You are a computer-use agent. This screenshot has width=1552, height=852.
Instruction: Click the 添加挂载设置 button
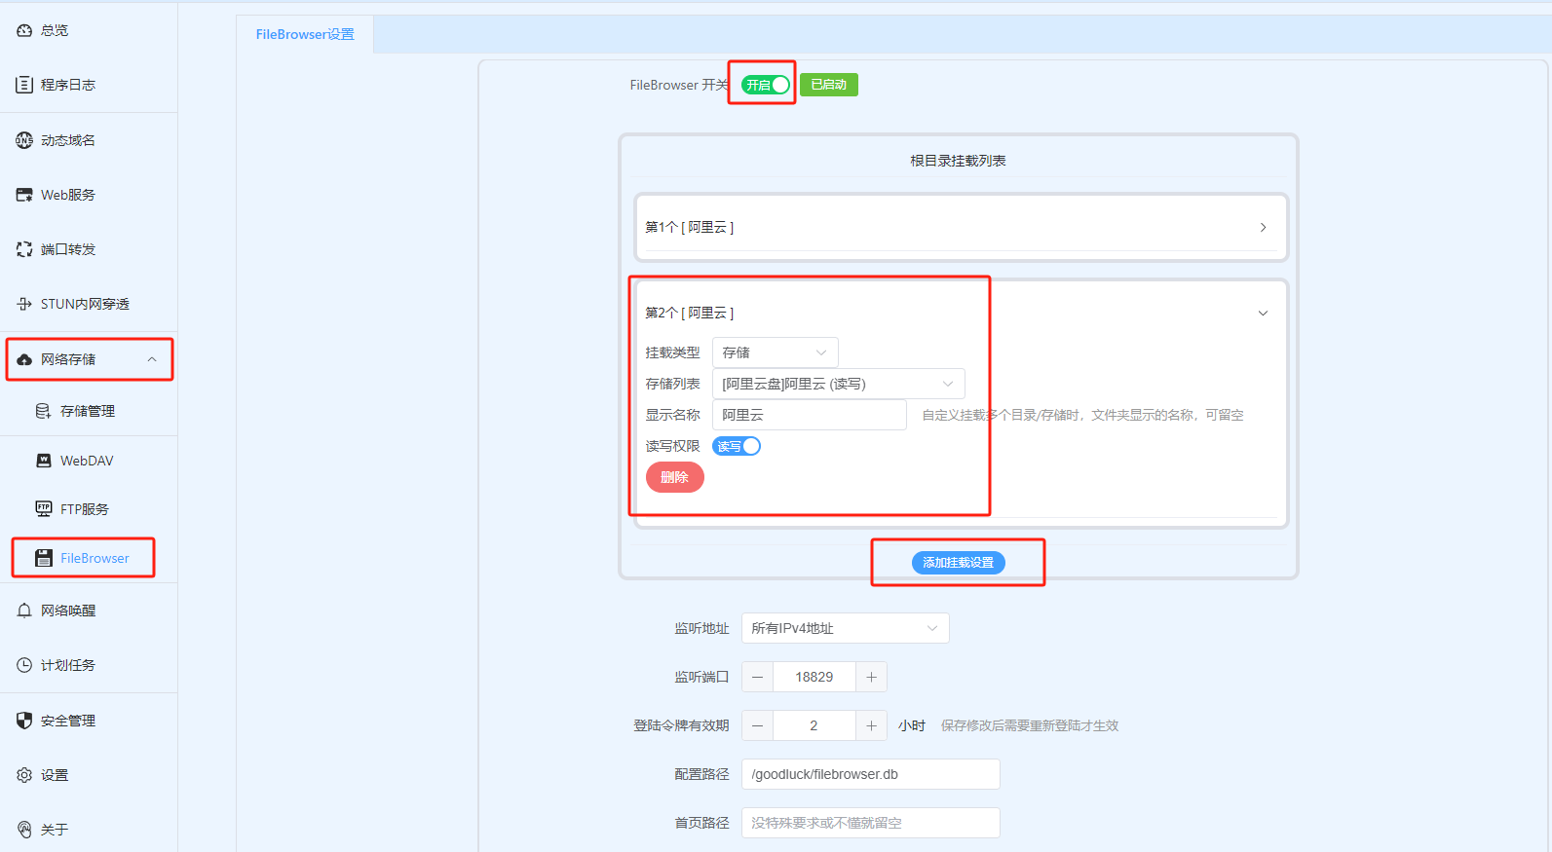(x=958, y=563)
